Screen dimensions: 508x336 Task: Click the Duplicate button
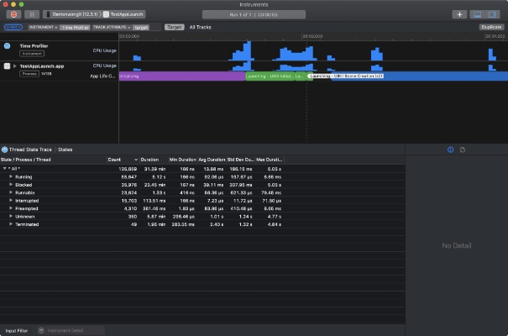coord(490,27)
